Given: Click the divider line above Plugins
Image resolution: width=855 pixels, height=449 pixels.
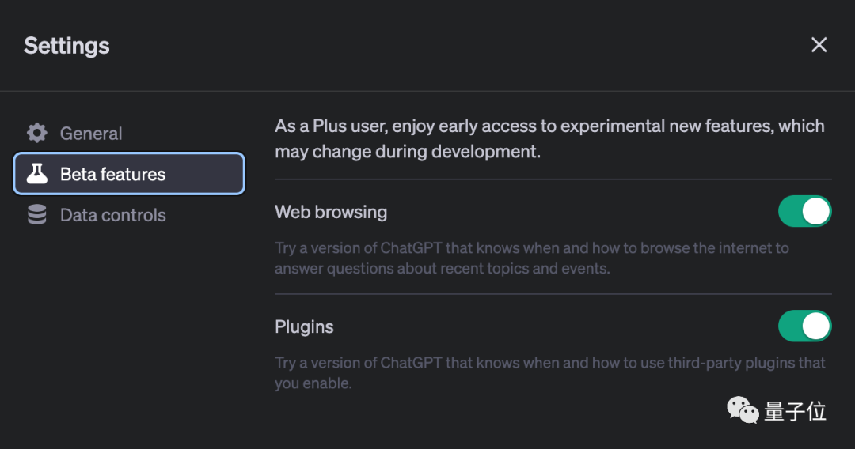Looking at the screenshot, I should (553, 294).
